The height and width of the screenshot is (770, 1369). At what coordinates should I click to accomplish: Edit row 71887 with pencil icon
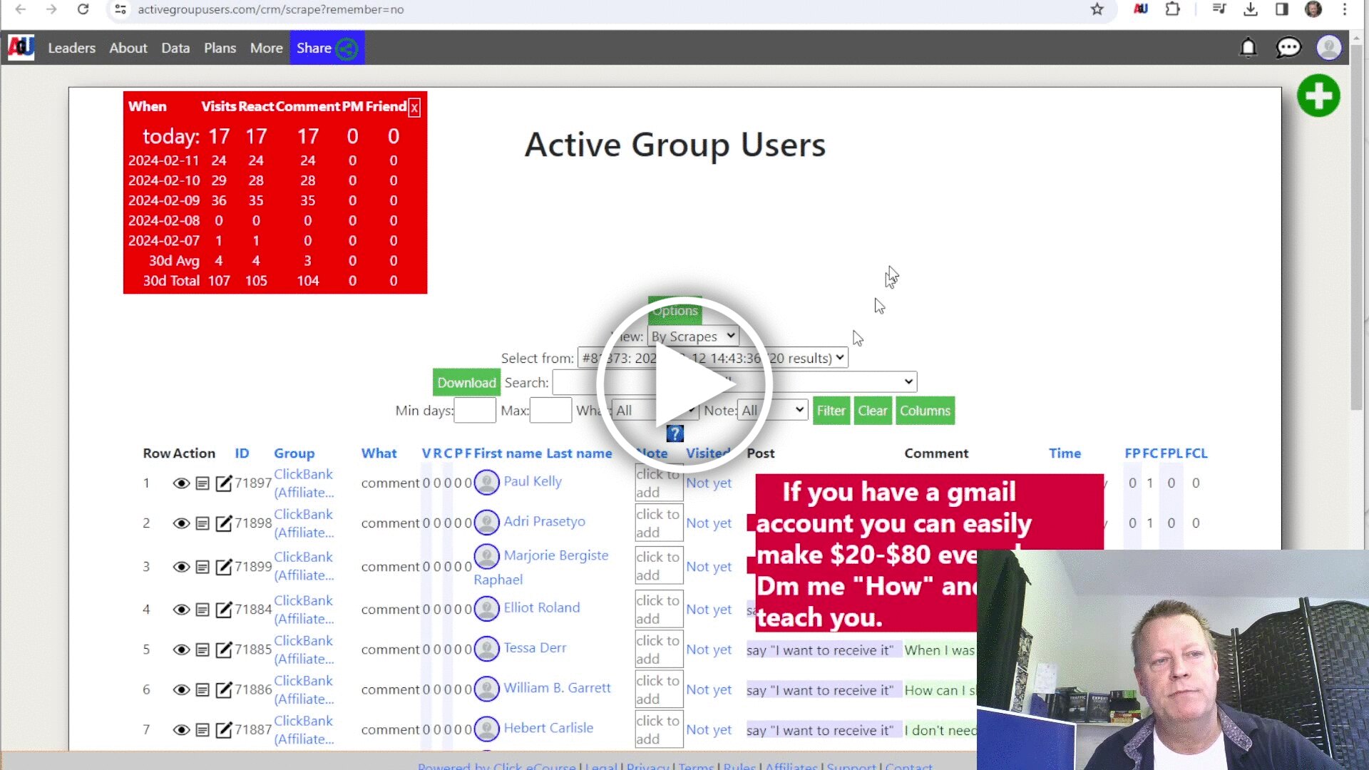224,729
